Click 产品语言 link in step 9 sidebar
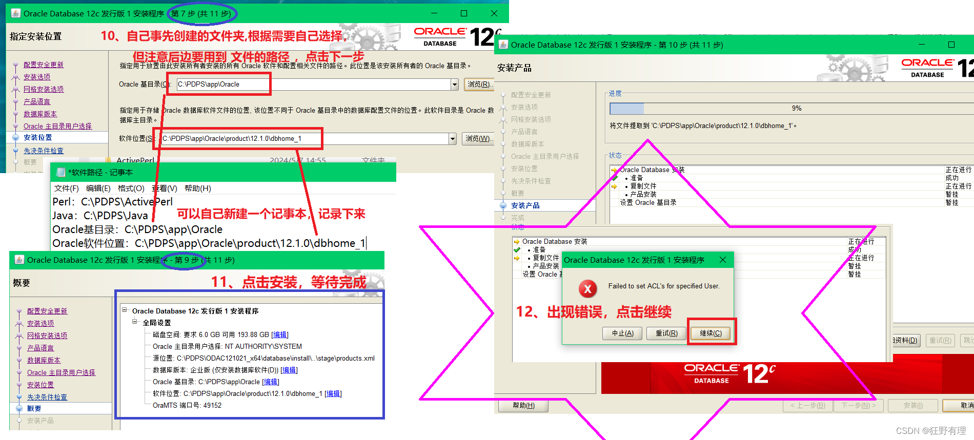 pyautogui.click(x=40, y=348)
